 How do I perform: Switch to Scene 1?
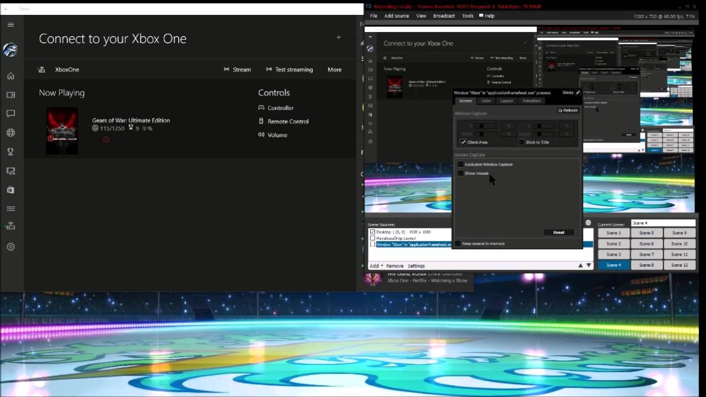pos(613,233)
